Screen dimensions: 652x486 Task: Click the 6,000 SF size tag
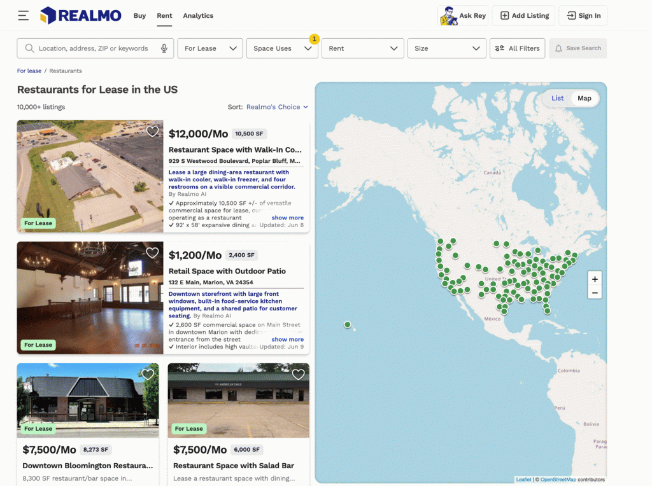[246, 450]
